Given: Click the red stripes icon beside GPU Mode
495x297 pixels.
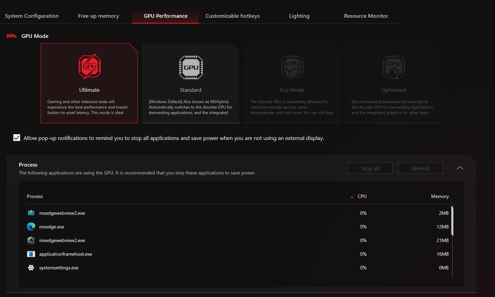Looking at the screenshot, I should [x=11, y=36].
